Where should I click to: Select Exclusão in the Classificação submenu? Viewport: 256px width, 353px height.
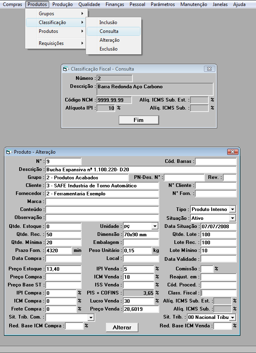(x=108, y=49)
